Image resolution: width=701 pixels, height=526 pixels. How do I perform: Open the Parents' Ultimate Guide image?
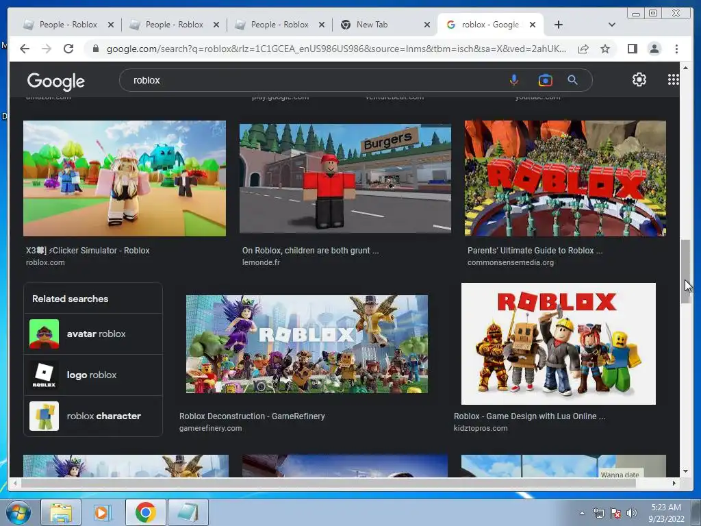click(x=565, y=178)
